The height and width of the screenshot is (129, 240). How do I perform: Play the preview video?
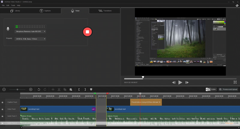tap(180, 82)
